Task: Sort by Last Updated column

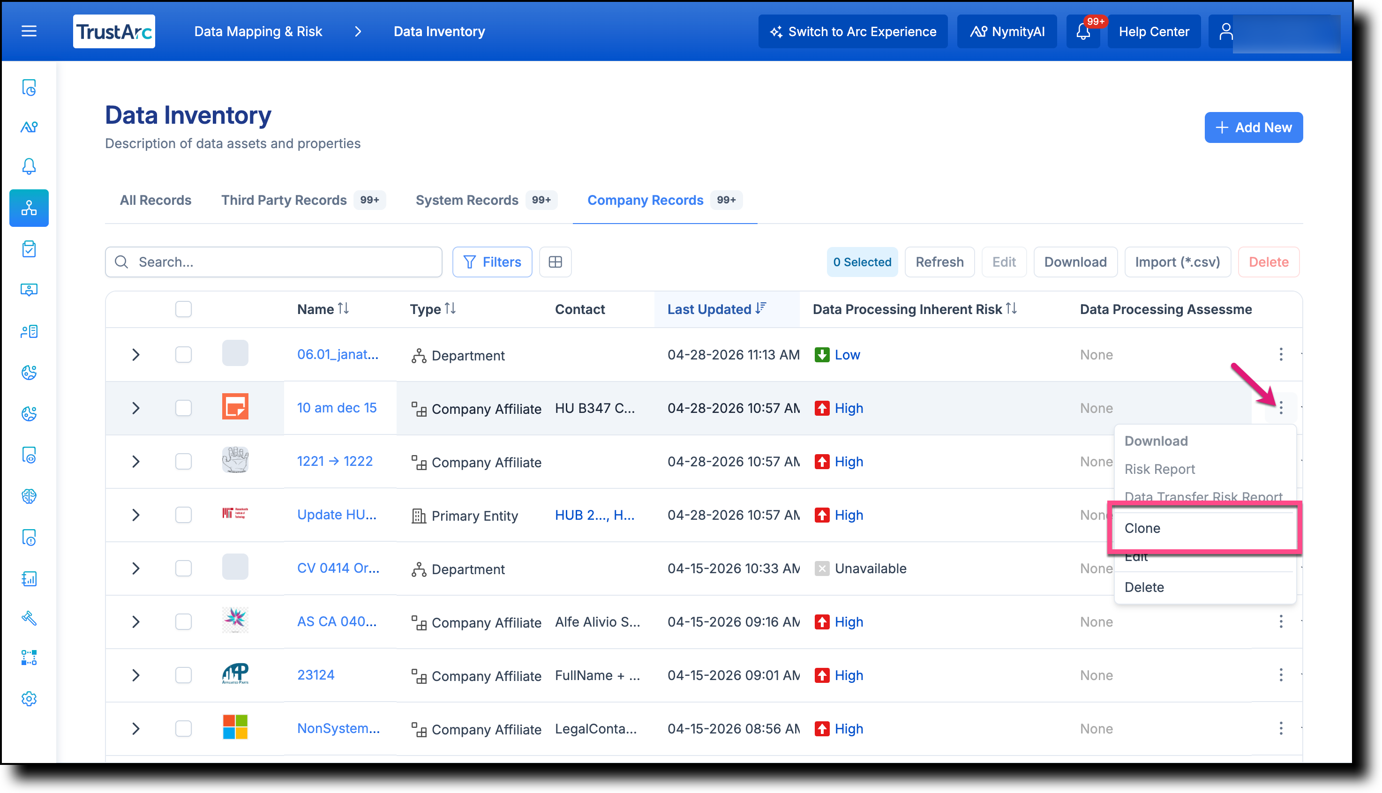Action: tap(716, 309)
